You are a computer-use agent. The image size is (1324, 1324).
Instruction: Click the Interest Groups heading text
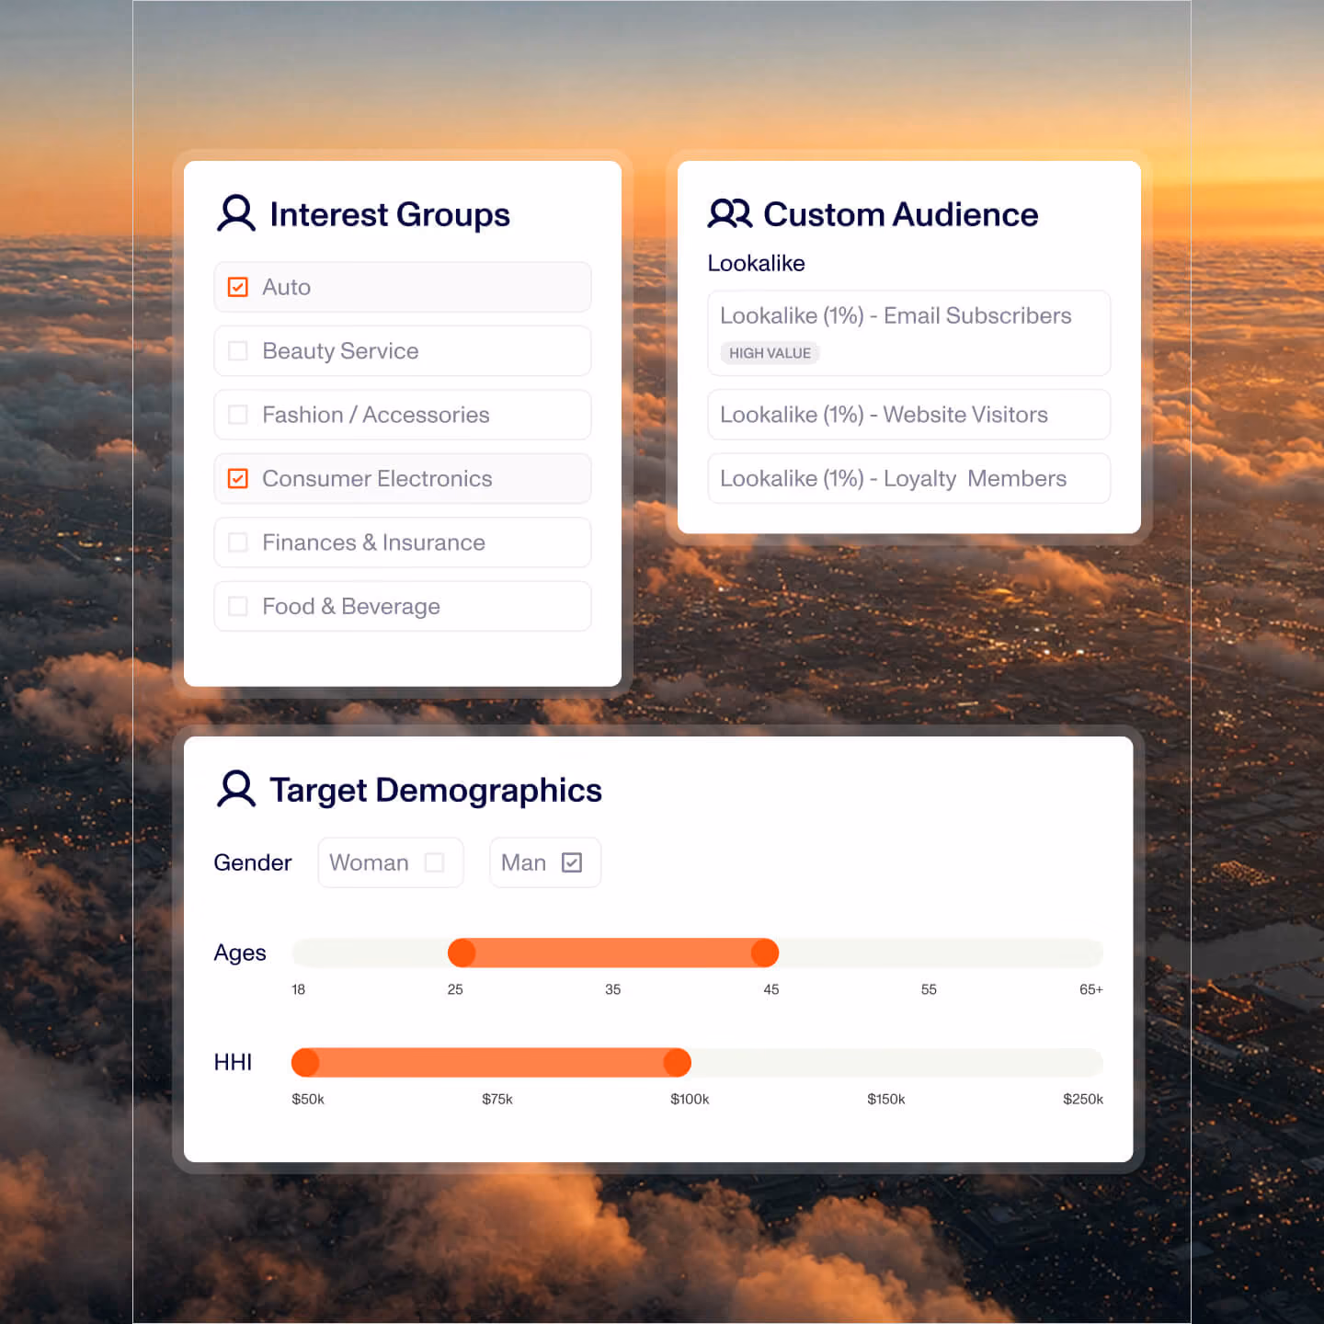(390, 214)
